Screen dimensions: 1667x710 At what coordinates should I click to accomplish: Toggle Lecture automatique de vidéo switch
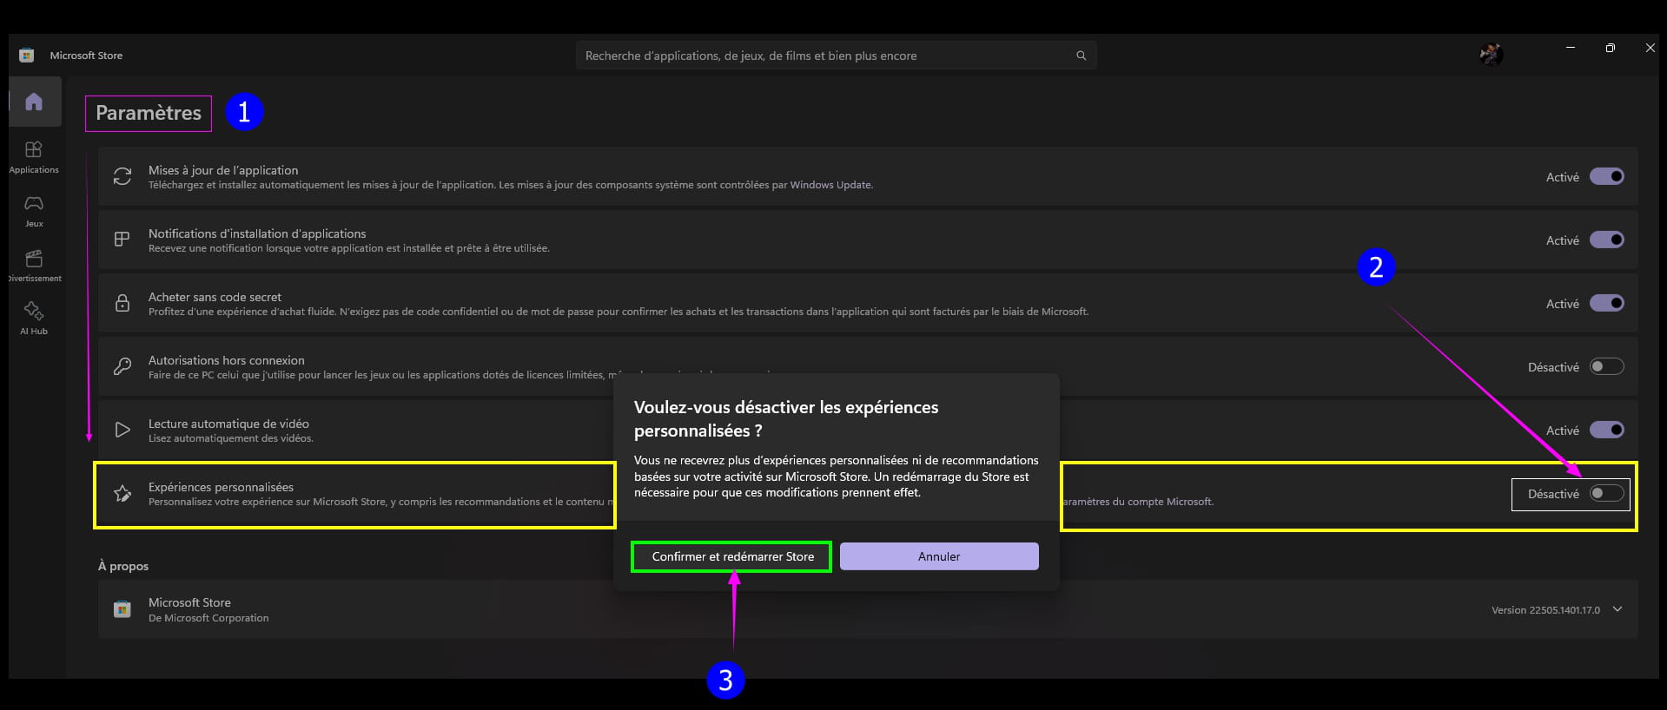[1606, 430]
